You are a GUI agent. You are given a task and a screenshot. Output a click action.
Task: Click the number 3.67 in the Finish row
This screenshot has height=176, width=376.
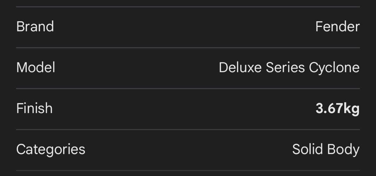coord(329,108)
